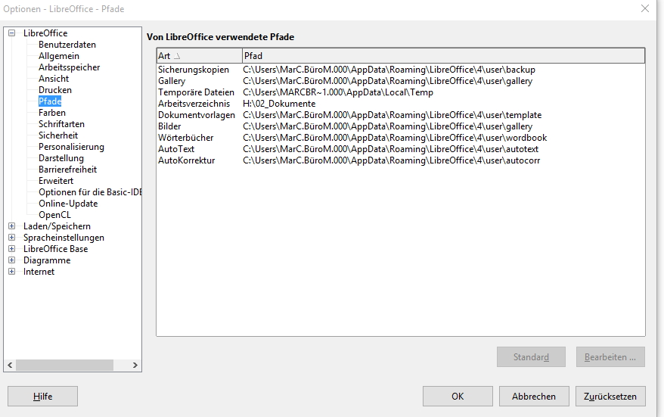Select the Bilder path row
The image size is (664, 417).
400,126
